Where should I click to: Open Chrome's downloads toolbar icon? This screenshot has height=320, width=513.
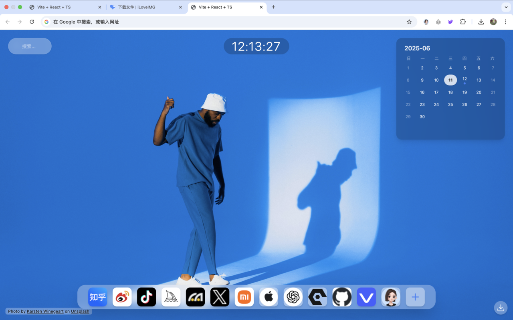click(481, 22)
